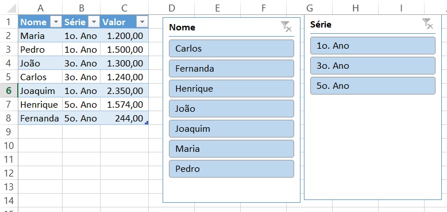Clear filter on the Série slicer
This screenshot has width=447, height=212.
(427, 23)
